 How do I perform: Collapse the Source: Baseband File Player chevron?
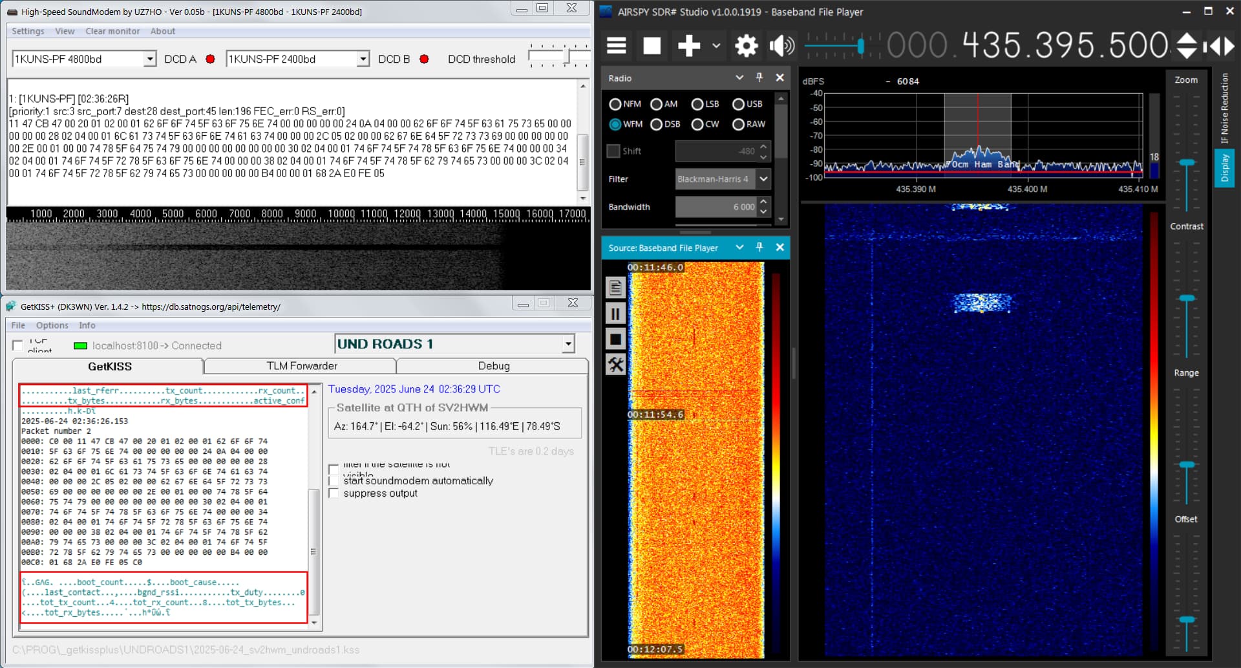739,247
